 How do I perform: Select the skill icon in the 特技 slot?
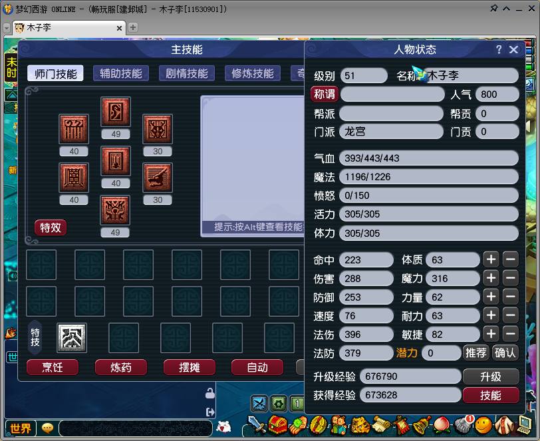pyautogui.click(x=71, y=338)
